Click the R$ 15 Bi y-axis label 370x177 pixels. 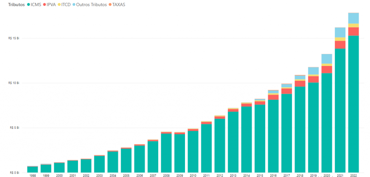pyautogui.click(x=13, y=38)
